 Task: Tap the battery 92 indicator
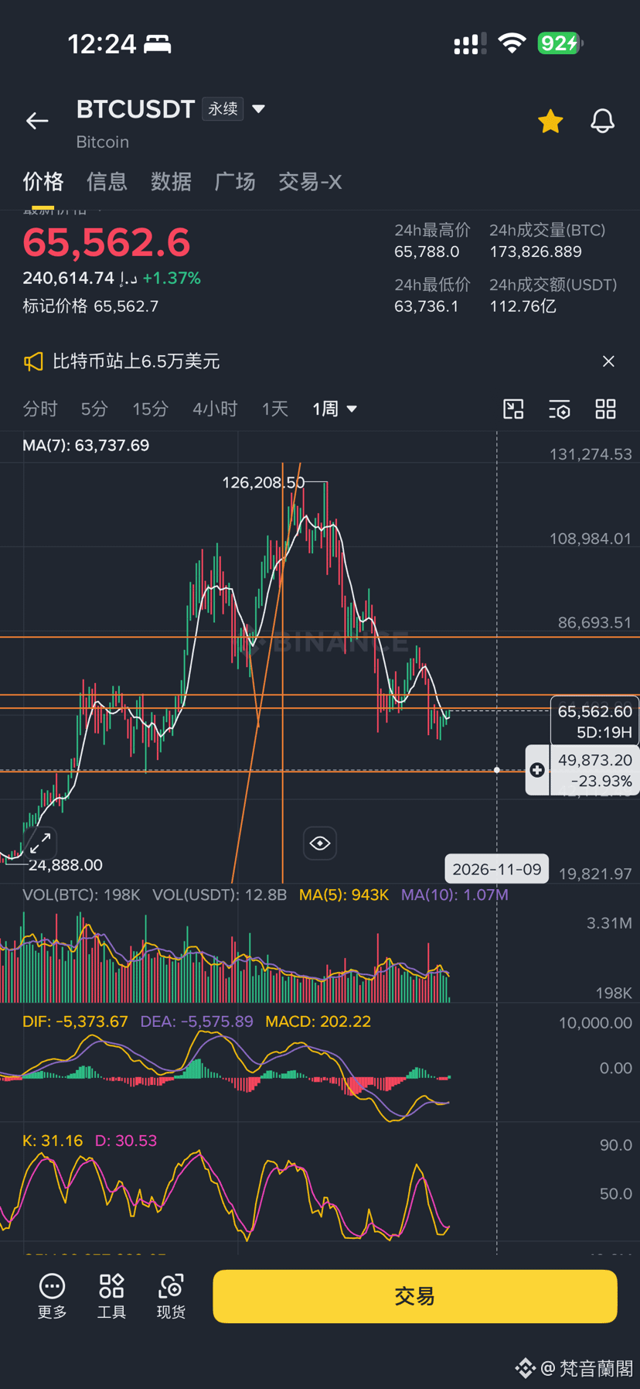click(560, 43)
